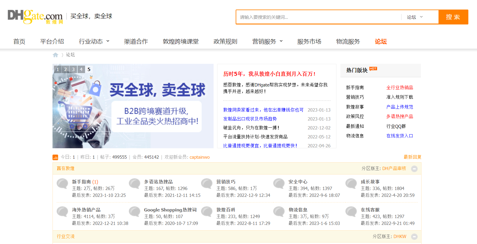Open 物流服务 nav item
The image size is (477, 244).
pyautogui.click(x=348, y=41)
